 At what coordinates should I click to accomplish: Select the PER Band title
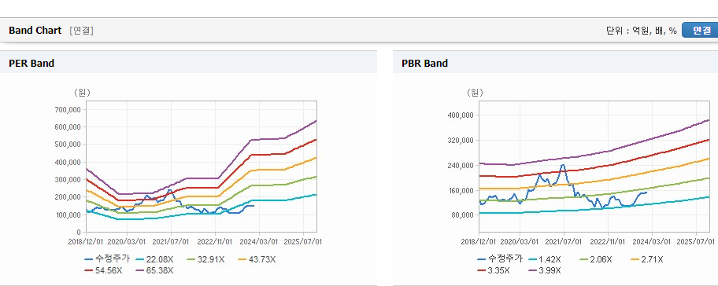[31, 64]
